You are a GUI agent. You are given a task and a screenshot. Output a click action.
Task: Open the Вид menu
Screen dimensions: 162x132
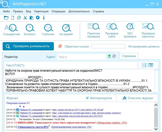(x=28, y=11)
